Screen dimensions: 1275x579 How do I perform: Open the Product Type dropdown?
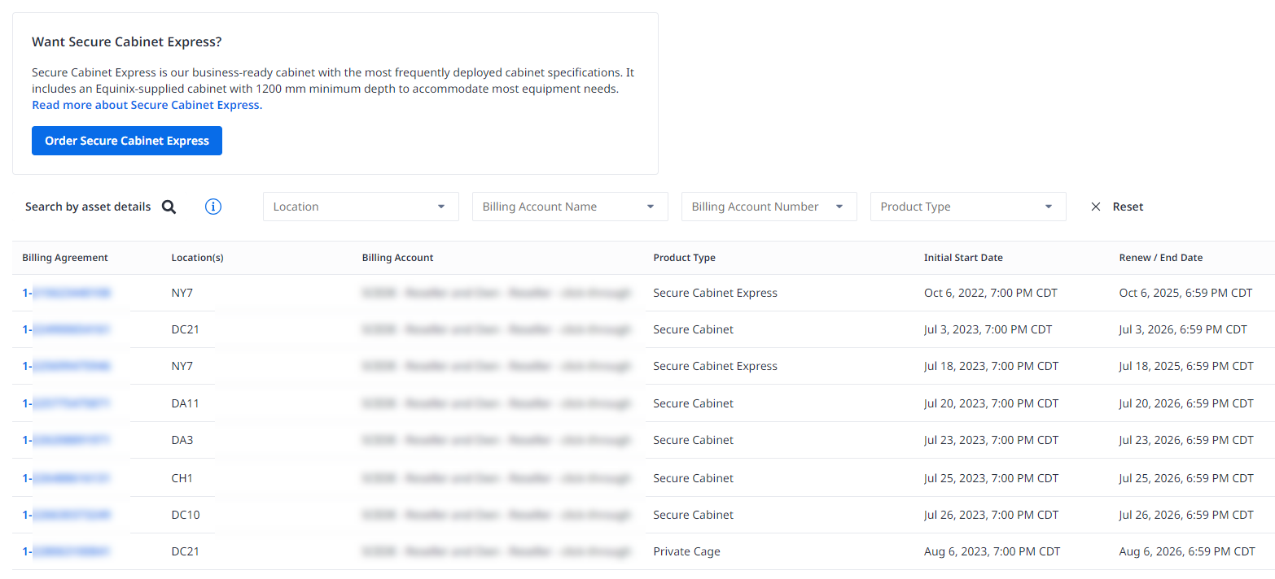pos(968,207)
